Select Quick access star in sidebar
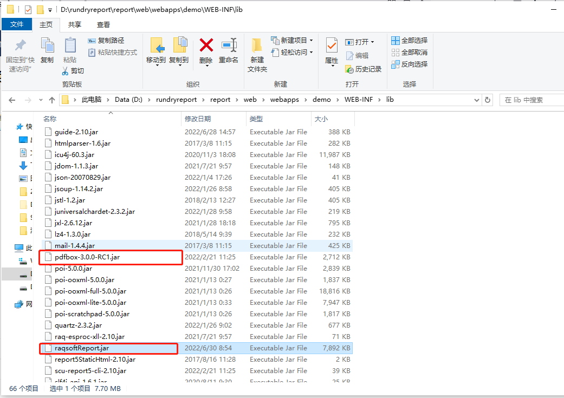The width and height of the screenshot is (564, 398). [x=20, y=127]
